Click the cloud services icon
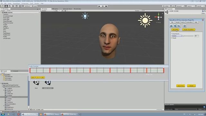Screen dimensions: 206x116 pyautogui.click(x=173, y=6)
